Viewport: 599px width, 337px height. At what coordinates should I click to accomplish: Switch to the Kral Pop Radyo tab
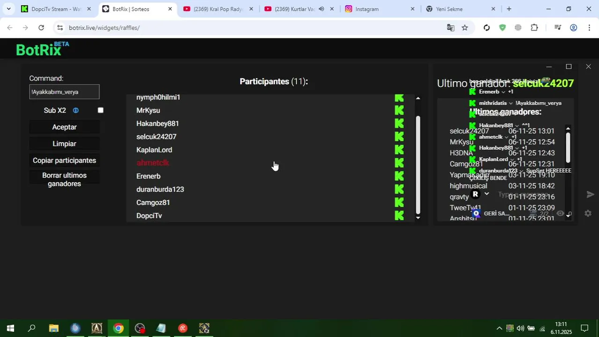218,9
